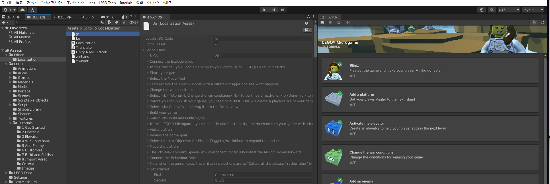Select the ko localization asset file
This screenshot has height=184, width=550.
click(78, 39)
